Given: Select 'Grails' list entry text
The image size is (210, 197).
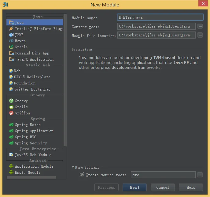Looking at the screenshot, I should (x=21, y=107).
